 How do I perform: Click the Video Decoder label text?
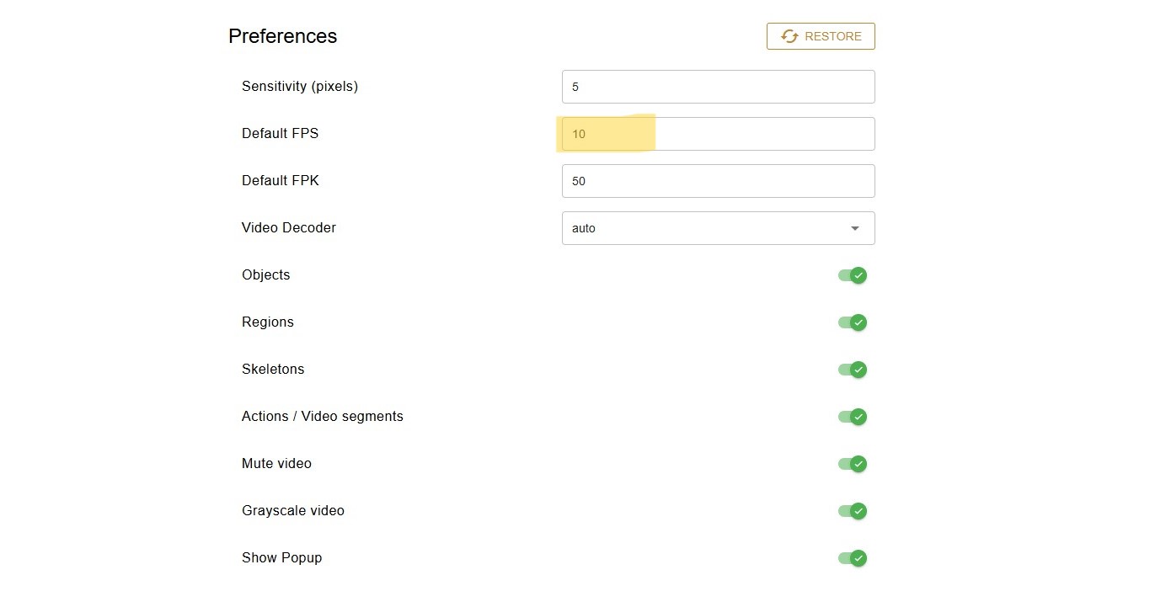point(288,228)
